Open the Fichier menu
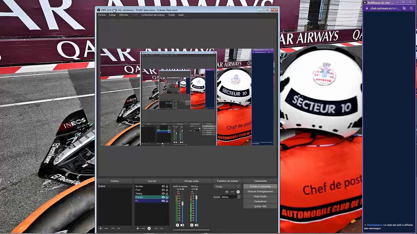Screen dimensions: 417x234 102,15
